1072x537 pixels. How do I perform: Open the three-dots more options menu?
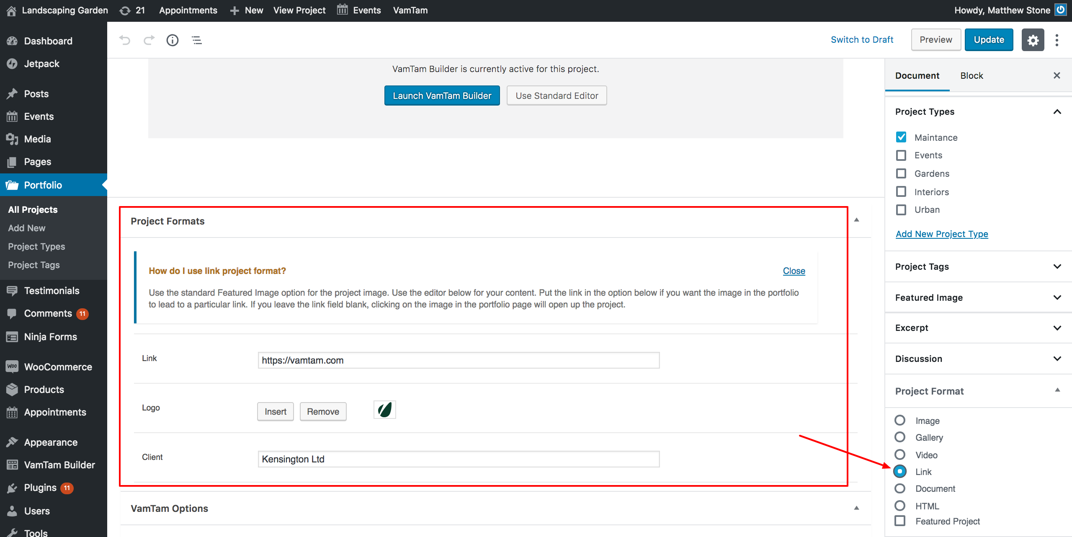1057,40
